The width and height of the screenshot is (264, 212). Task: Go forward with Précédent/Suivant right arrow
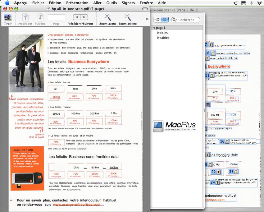(84, 17)
